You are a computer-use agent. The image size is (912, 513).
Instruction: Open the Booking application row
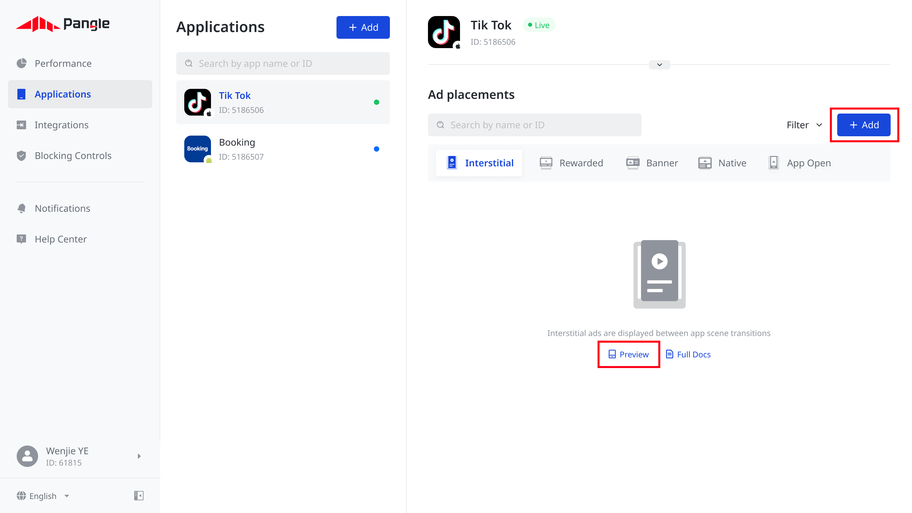coord(283,149)
